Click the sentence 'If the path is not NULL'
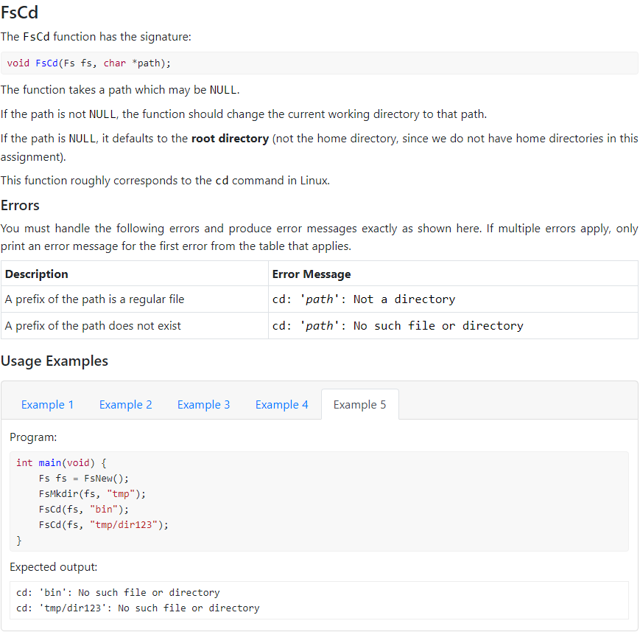This screenshot has height=632, width=640. click(244, 114)
